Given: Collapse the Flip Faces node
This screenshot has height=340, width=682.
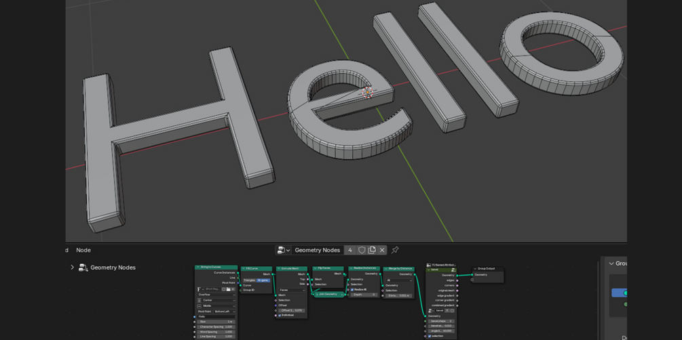Looking at the screenshot, I should tap(316, 268).
